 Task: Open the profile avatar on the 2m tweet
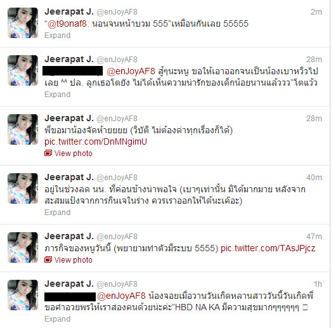pos(23,23)
